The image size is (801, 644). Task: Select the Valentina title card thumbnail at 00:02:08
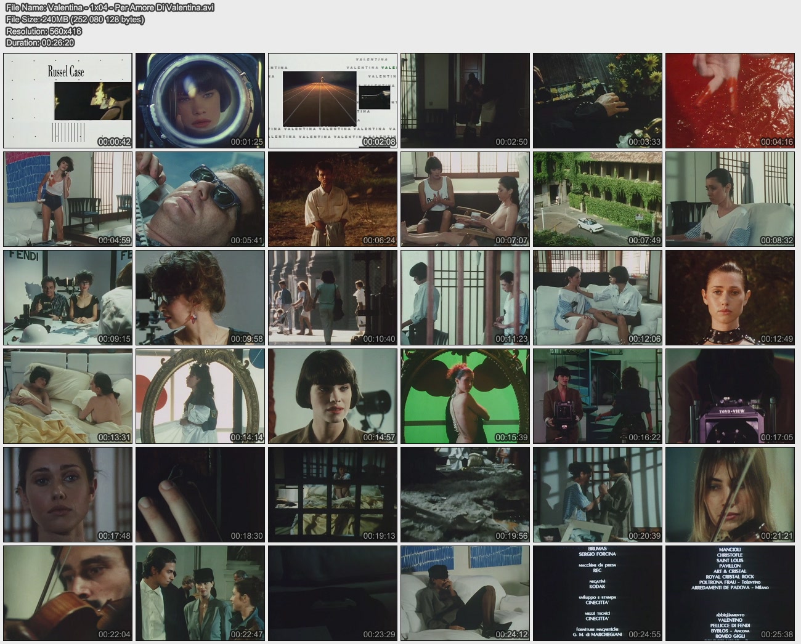tap(333, 100)
